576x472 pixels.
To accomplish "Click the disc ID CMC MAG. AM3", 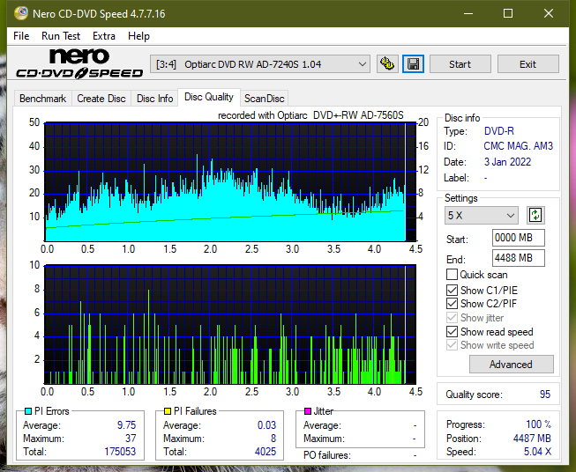I will coord(519,146).
